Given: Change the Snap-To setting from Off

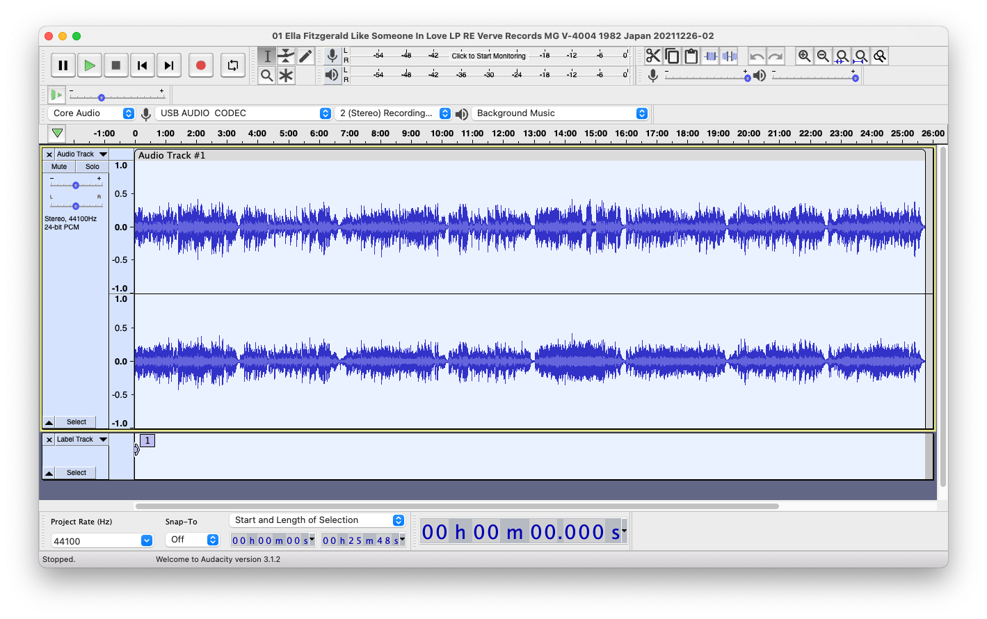Looking at the screenshot, I should coord(192,539).
